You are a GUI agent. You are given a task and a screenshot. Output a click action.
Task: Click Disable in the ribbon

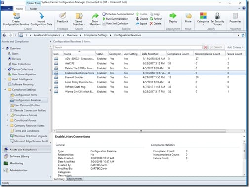click(x=142, y=19)
